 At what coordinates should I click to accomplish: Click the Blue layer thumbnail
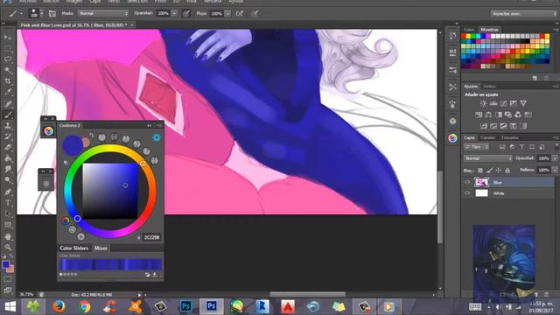point(481,183)
